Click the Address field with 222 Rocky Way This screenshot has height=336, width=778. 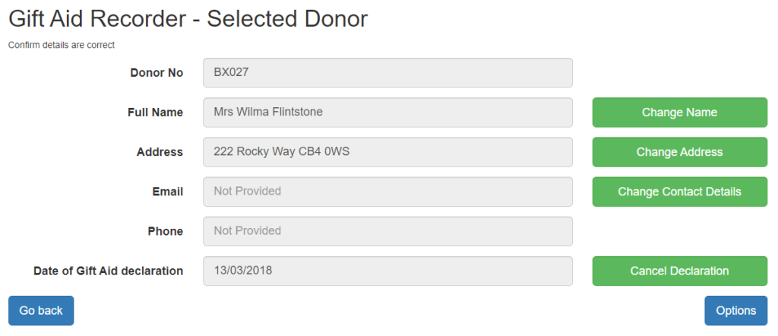tap(387, 152)
